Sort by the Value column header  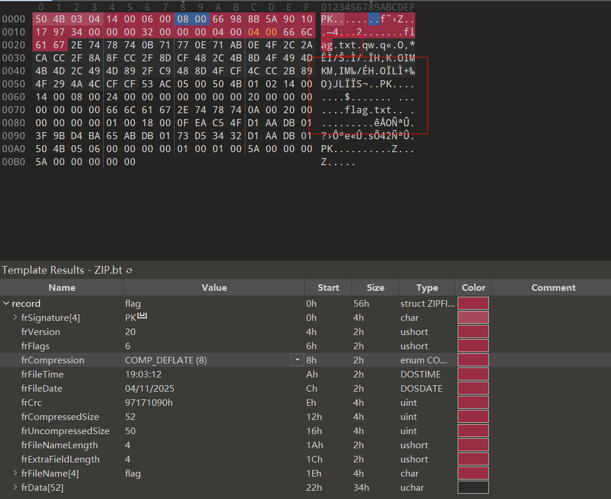(214, 288)
